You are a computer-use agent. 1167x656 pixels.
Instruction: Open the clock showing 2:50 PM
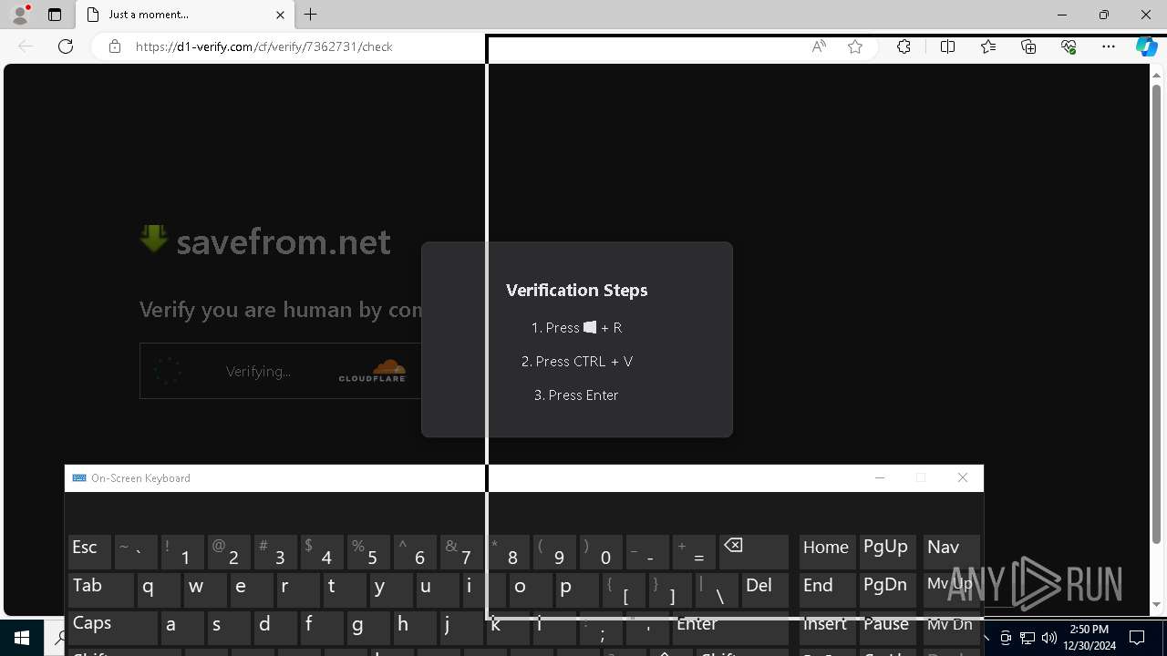1090,638
